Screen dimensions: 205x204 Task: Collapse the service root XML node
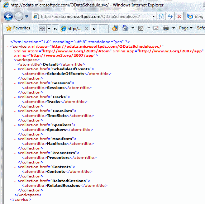tap(8, 47)
